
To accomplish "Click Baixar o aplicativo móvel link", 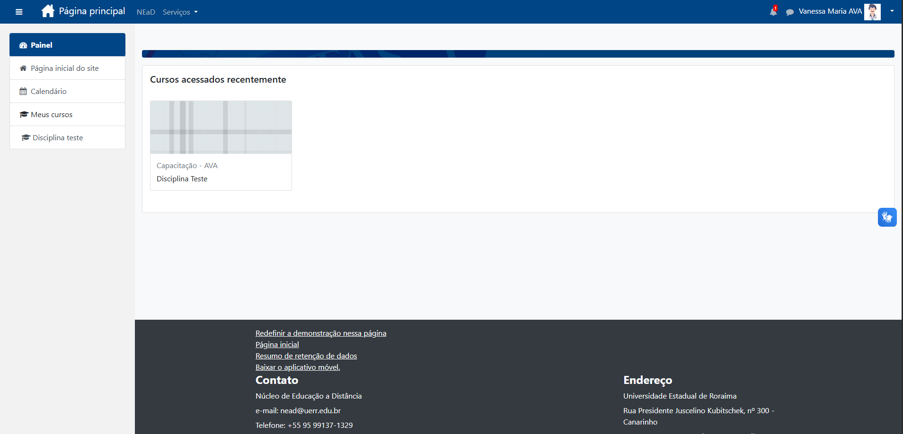I will 297,367.
